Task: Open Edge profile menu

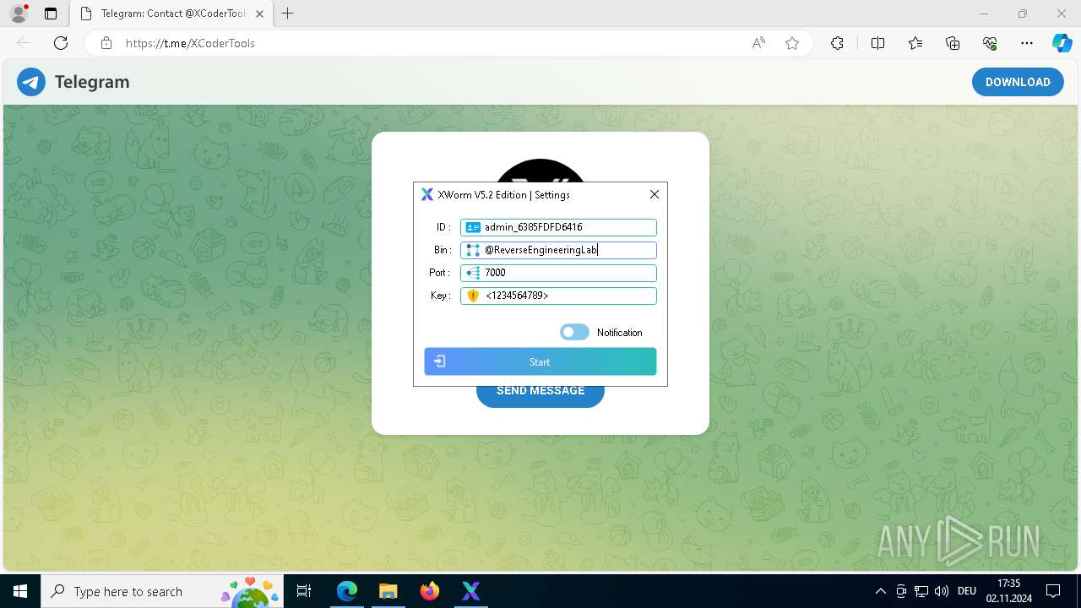Action: tap(19, 14)
